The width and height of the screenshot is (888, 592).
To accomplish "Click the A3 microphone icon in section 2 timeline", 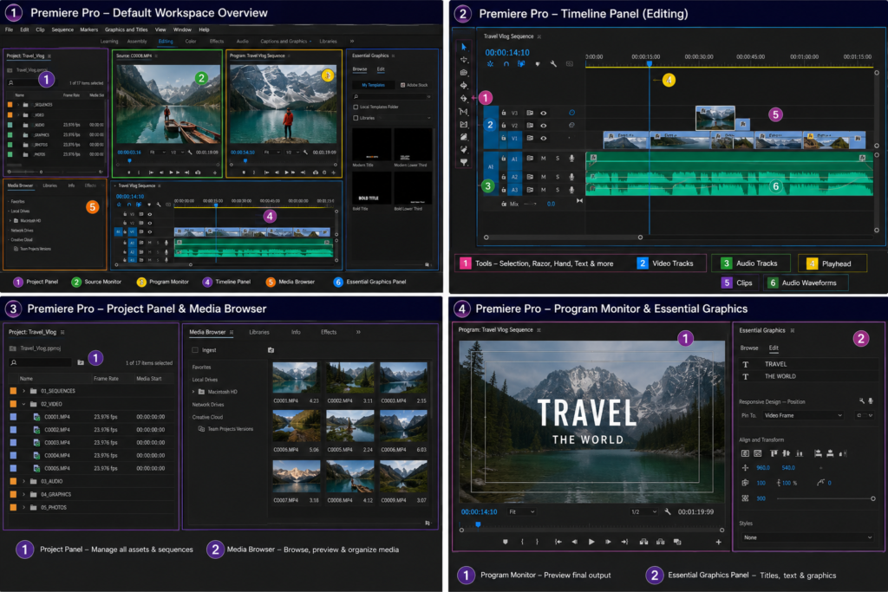I will tap(571, 190).
